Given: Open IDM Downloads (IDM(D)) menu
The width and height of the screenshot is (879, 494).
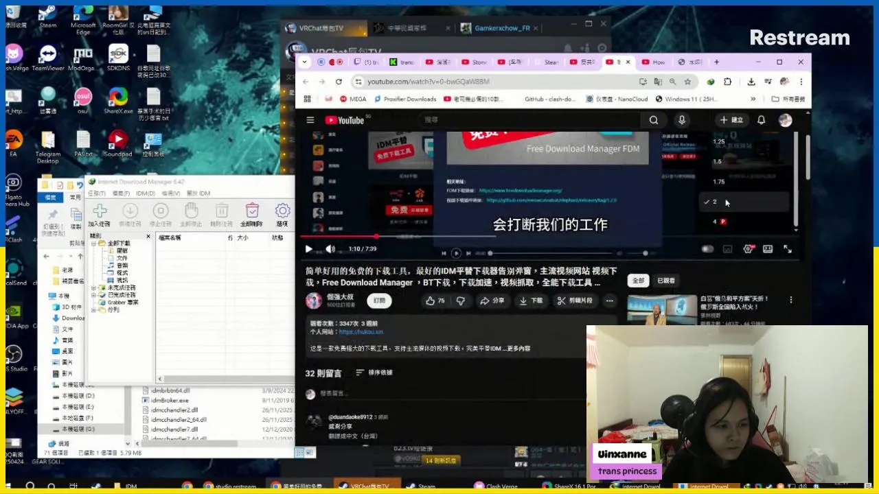Looking at the screenshot, I should (x=146, y=193).
